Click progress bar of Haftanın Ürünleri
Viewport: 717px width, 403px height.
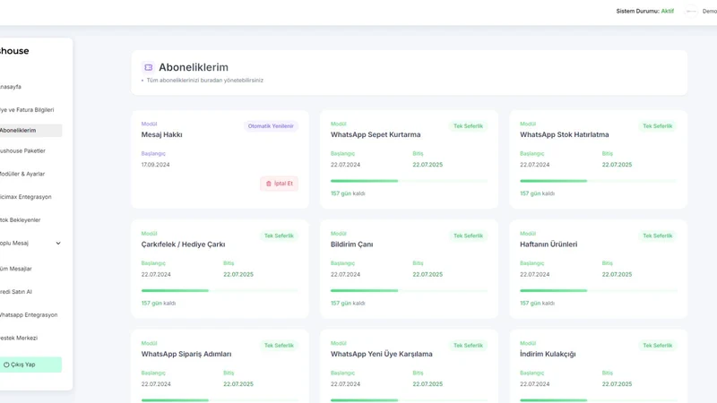(x=598, y=290)
